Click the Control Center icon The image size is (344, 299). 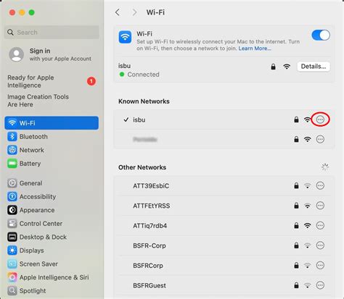point(12,224)
